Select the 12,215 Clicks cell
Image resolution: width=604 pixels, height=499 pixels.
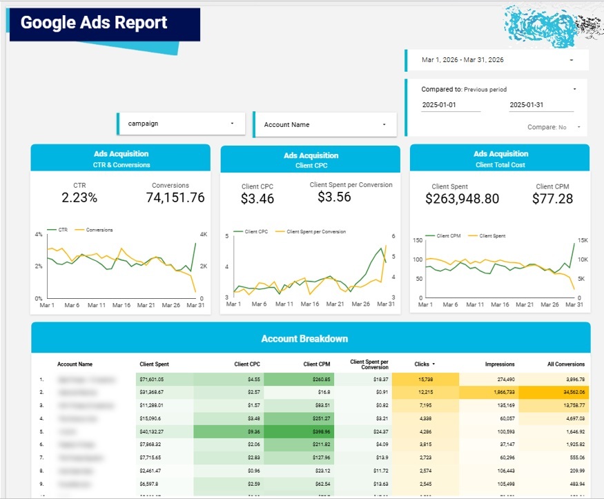(425, 392)
